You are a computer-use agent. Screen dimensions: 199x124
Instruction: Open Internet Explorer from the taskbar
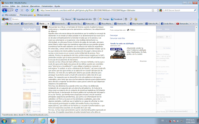[43, 121]
